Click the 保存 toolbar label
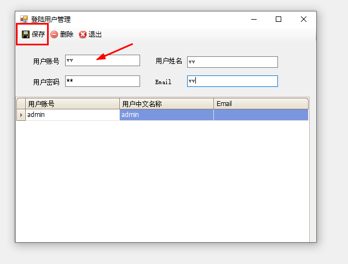Image resolution: width=348 pixels, height=264 pixels. 38,34
